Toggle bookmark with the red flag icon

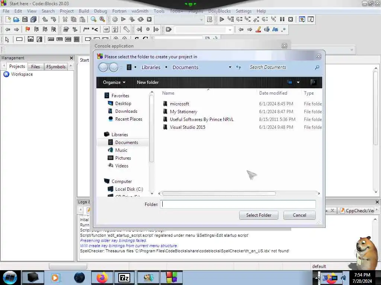(x=28, y=30)
